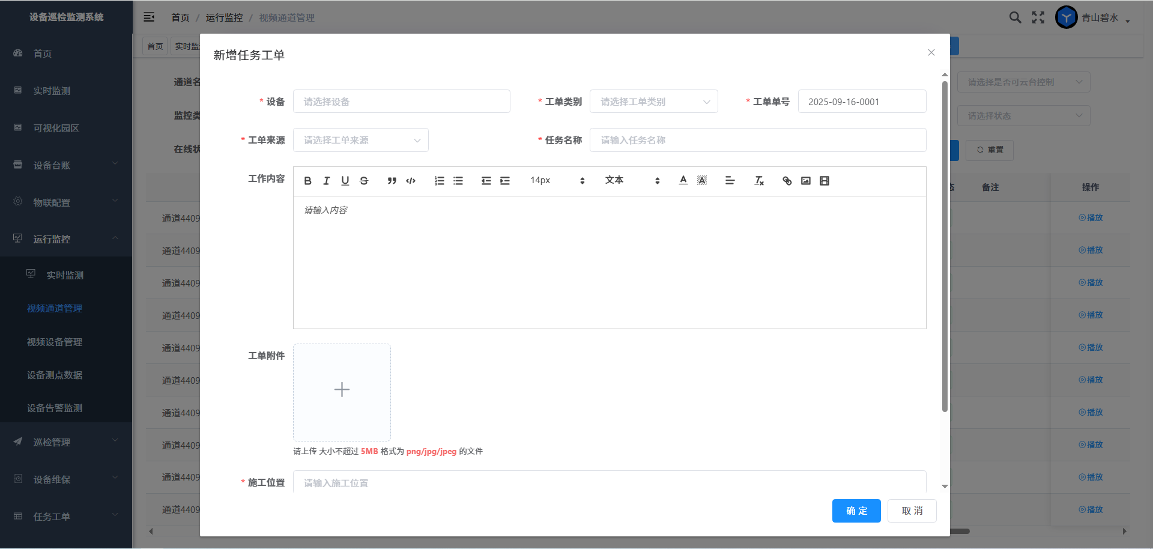The image size is (1153, 549).
Task: Insert a code block in editor
Action: pos(411,181)
